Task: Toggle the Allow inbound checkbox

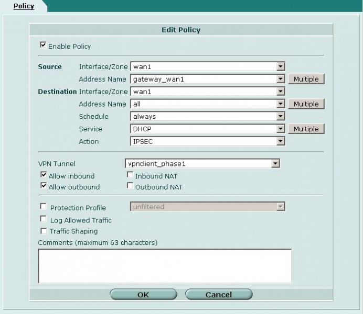Action: pos(44,175)
